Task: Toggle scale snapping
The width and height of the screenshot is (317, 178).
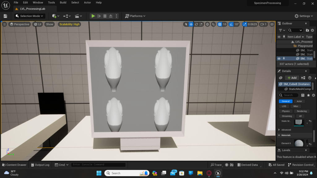Action: (245, 24)
